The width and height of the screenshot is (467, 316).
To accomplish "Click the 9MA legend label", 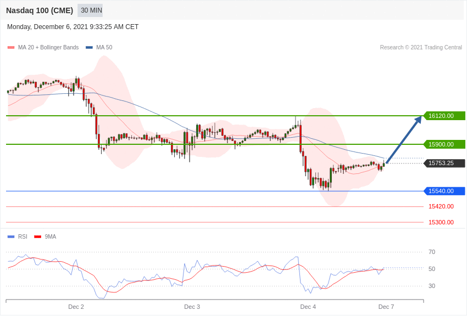I will 51,236.
